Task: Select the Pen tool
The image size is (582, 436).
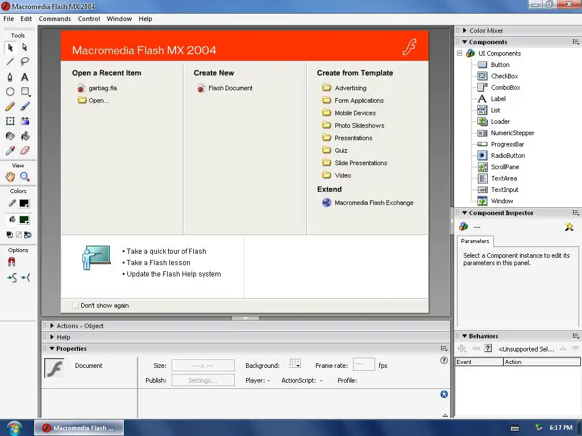Action: tap(10, 77)
